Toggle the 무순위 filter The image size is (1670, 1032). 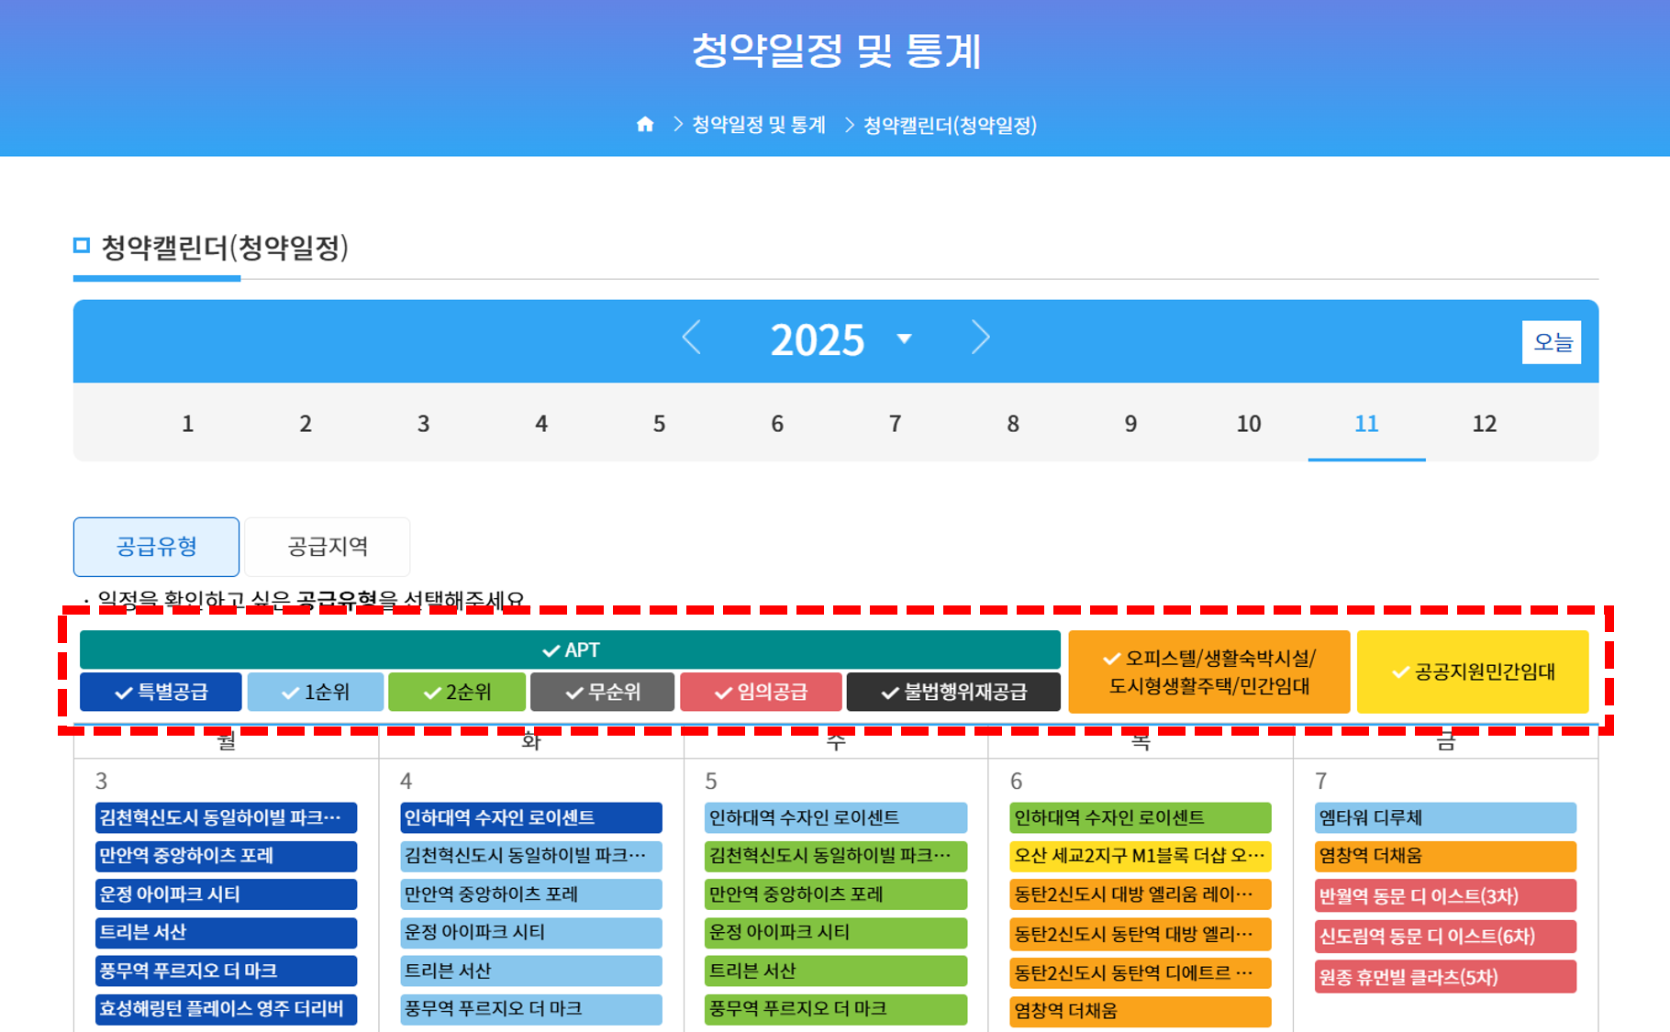601,693
